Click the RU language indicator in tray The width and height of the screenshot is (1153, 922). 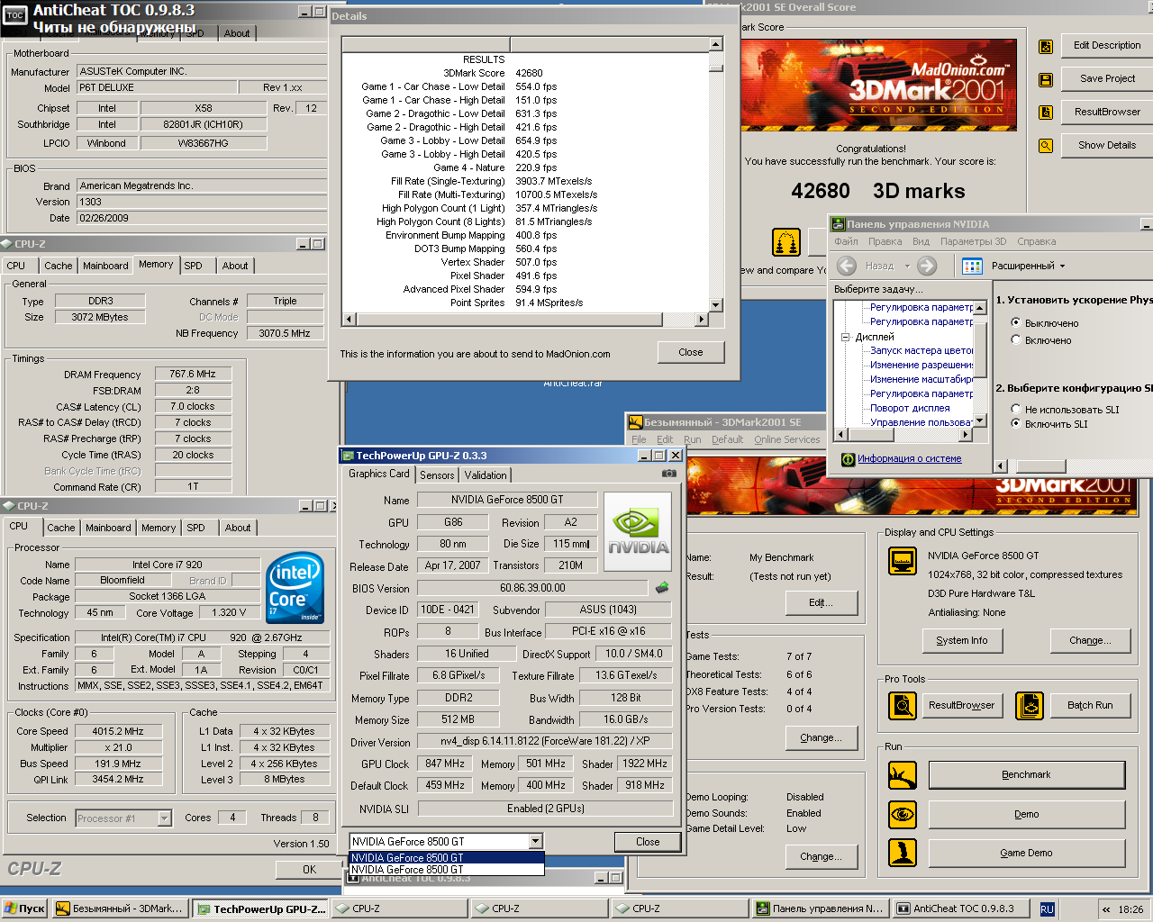1047,909
